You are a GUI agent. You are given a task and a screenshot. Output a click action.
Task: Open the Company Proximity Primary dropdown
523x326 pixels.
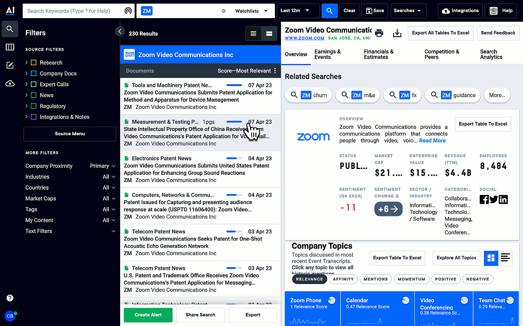click(103, 166)
